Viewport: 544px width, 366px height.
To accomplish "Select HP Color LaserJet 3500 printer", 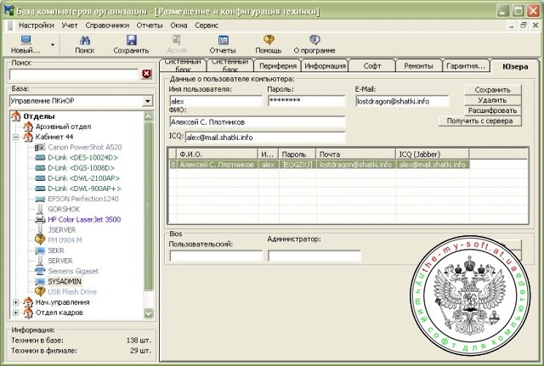I will pyautogui.click(x=83, y=219).
